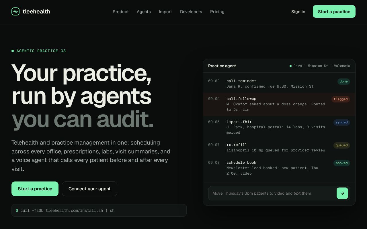Click the 09:04 timestamp
367x229 pixels.
tap(214, 99)
